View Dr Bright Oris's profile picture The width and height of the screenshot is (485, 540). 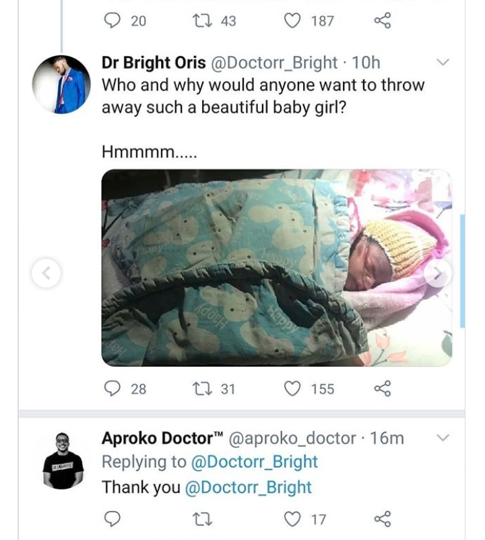[61, 85]
